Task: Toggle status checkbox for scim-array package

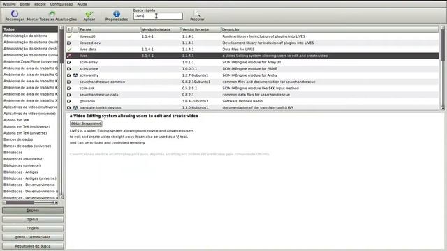Action: [69, 62]
